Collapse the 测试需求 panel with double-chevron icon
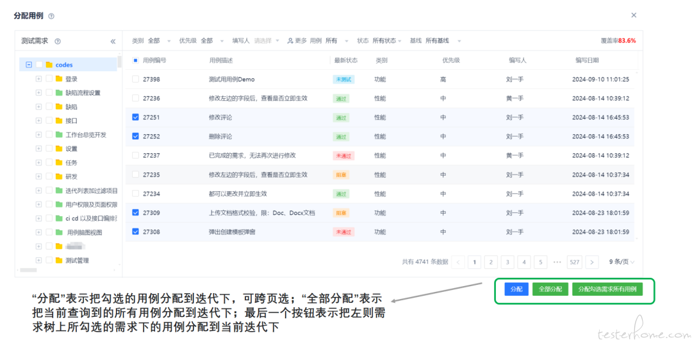The image size is (692, 349). pyautogui.click(x=113, y=41)
